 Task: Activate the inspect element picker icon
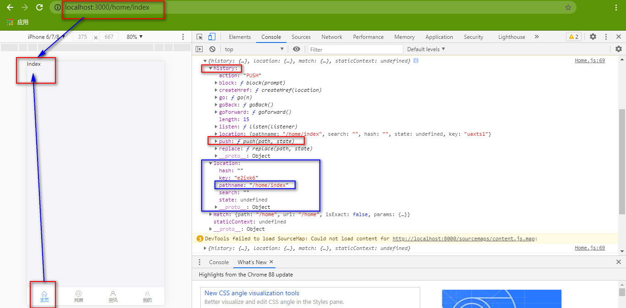[x=200, y=37]
